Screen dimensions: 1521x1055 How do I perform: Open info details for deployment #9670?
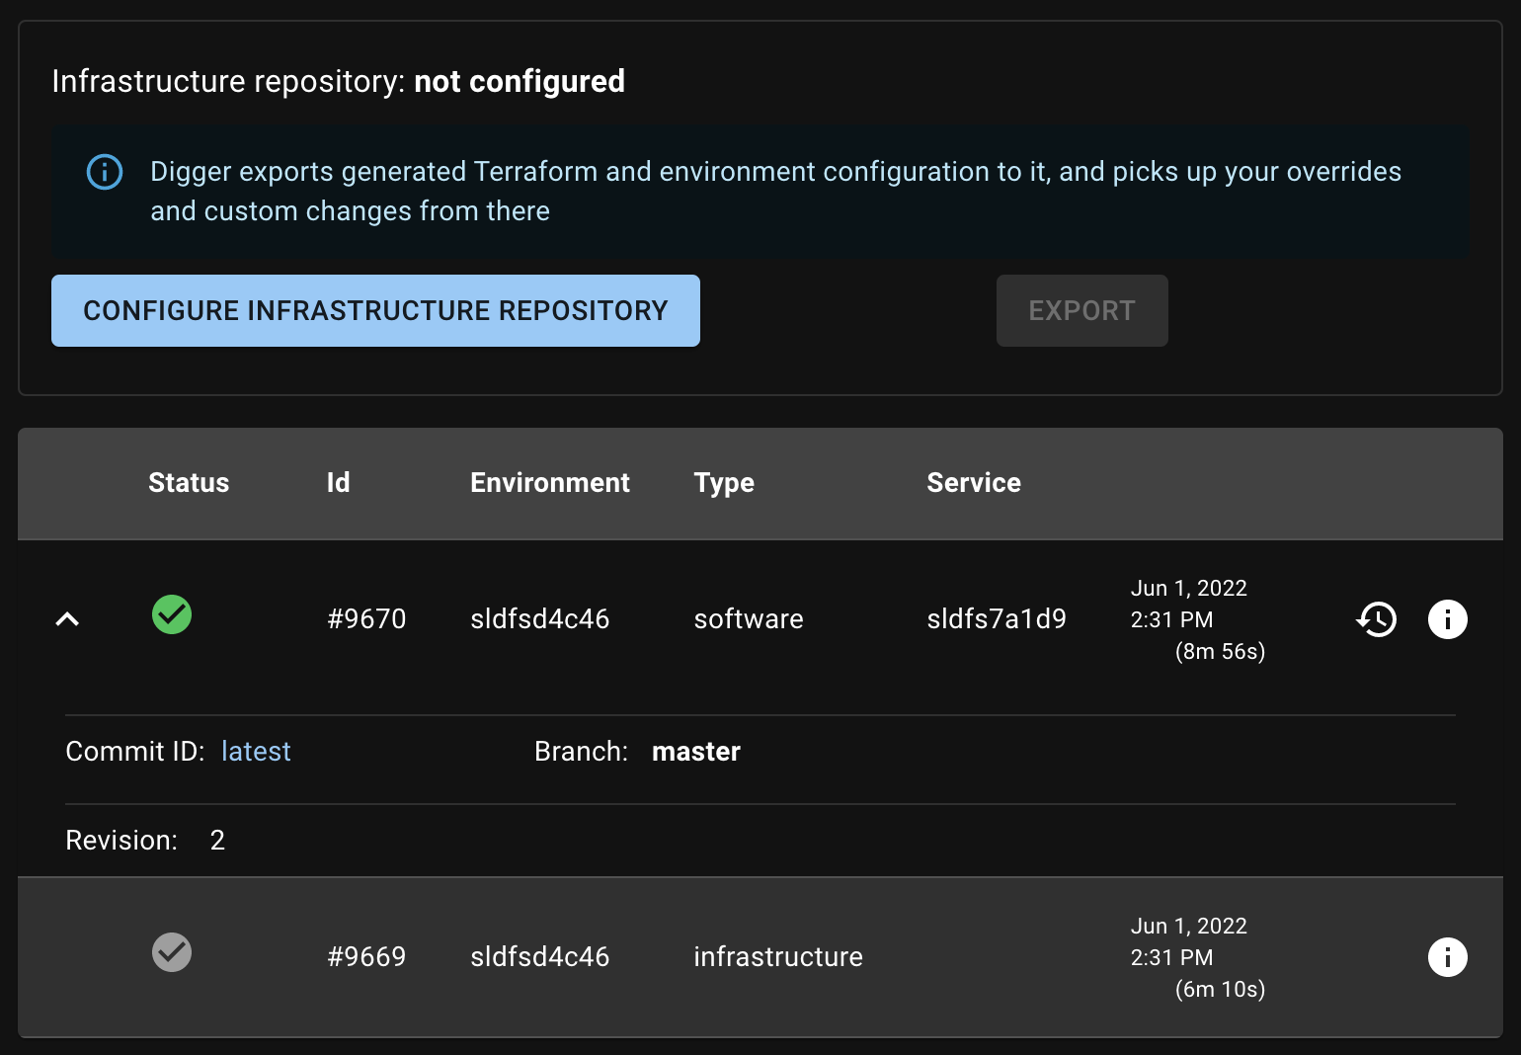coord(1447,619)
